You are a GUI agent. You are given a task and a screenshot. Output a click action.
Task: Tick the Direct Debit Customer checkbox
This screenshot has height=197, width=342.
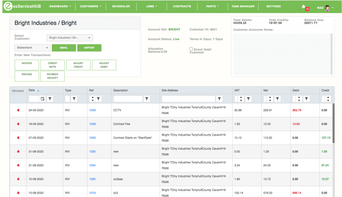pos(191,49)
